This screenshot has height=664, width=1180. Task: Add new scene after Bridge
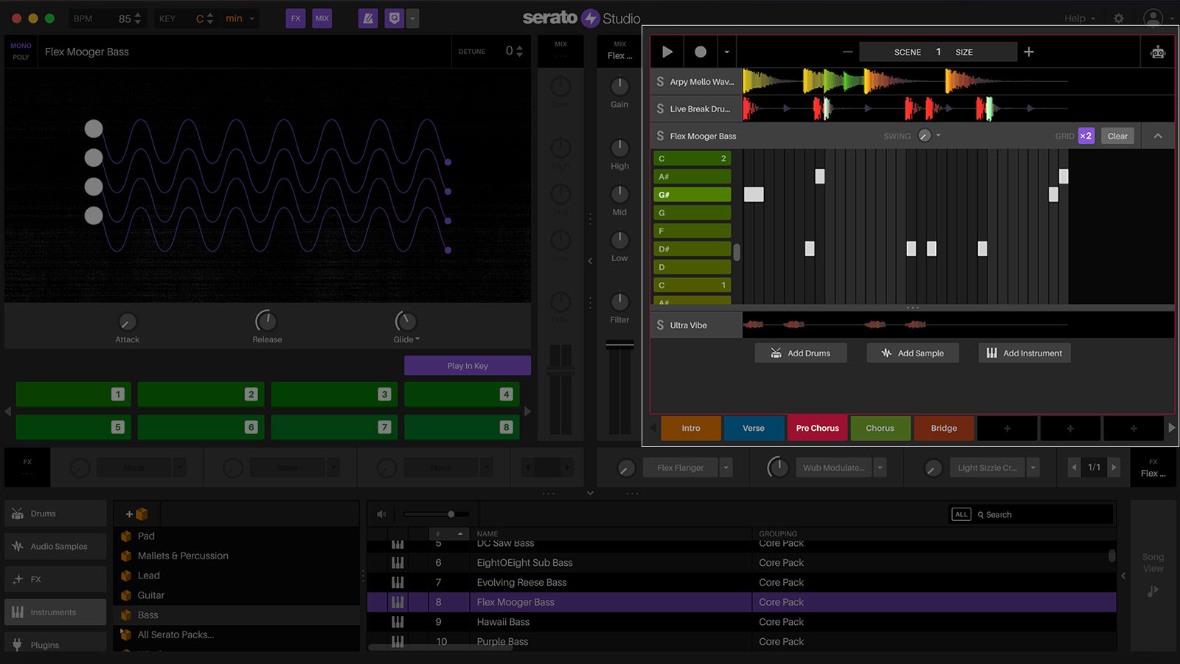pyautogui.click(x=1007, y=428)
